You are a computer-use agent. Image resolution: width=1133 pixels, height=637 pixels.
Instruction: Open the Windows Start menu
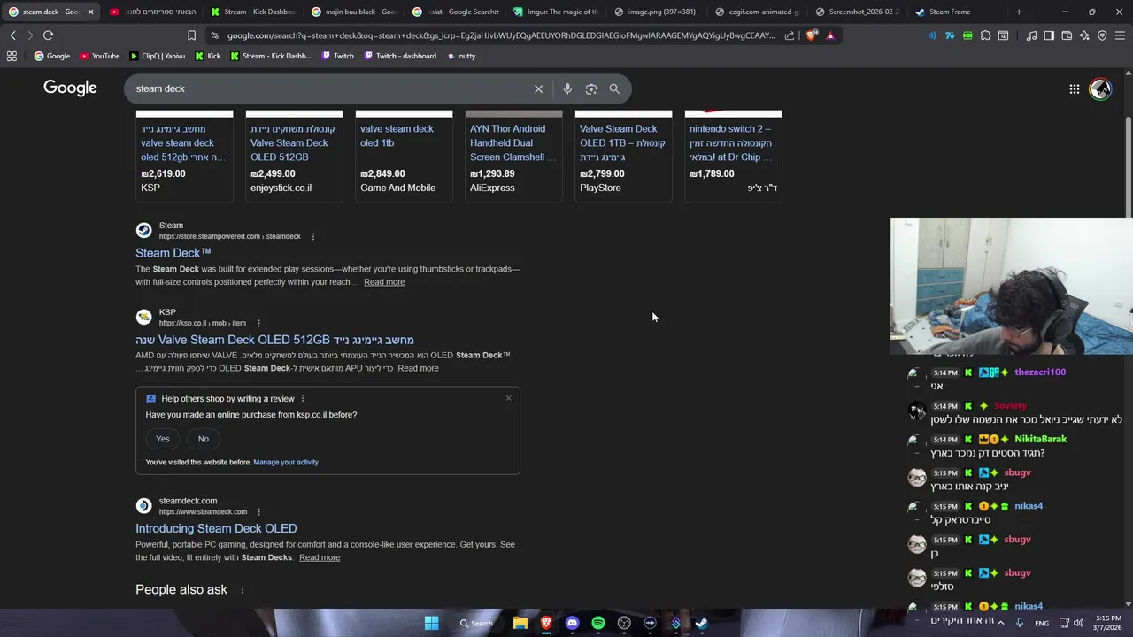pos(431,623)
